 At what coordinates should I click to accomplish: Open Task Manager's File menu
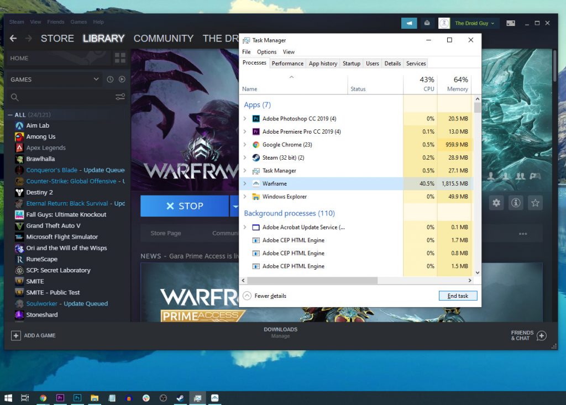click(246, 52)
